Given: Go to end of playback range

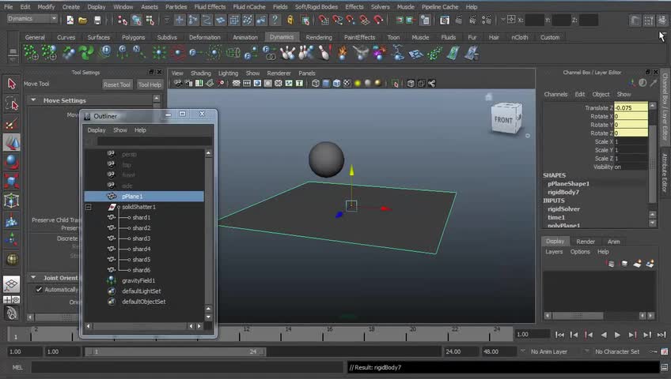Looking at the screenshot, I should [662, 335].
